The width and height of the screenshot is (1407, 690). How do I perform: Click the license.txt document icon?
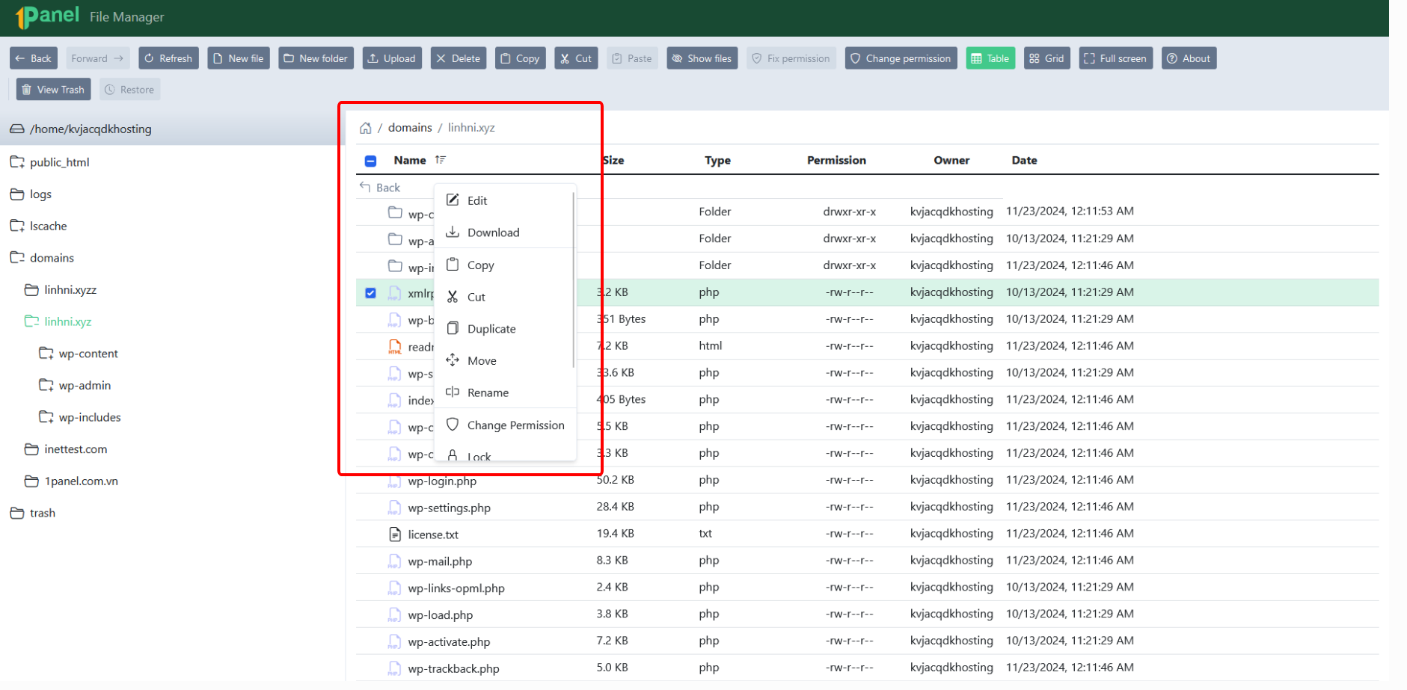click(394, 535)
